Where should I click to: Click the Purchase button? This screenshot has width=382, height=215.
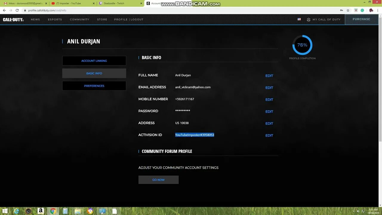tap(361, 19)
